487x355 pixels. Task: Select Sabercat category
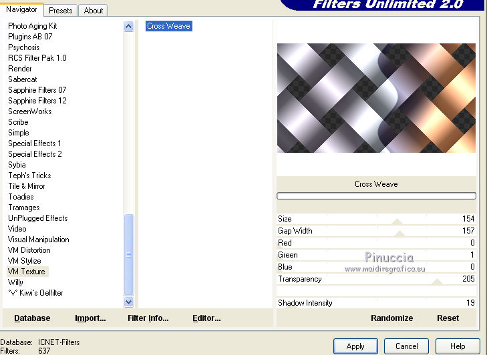point(22,79)
